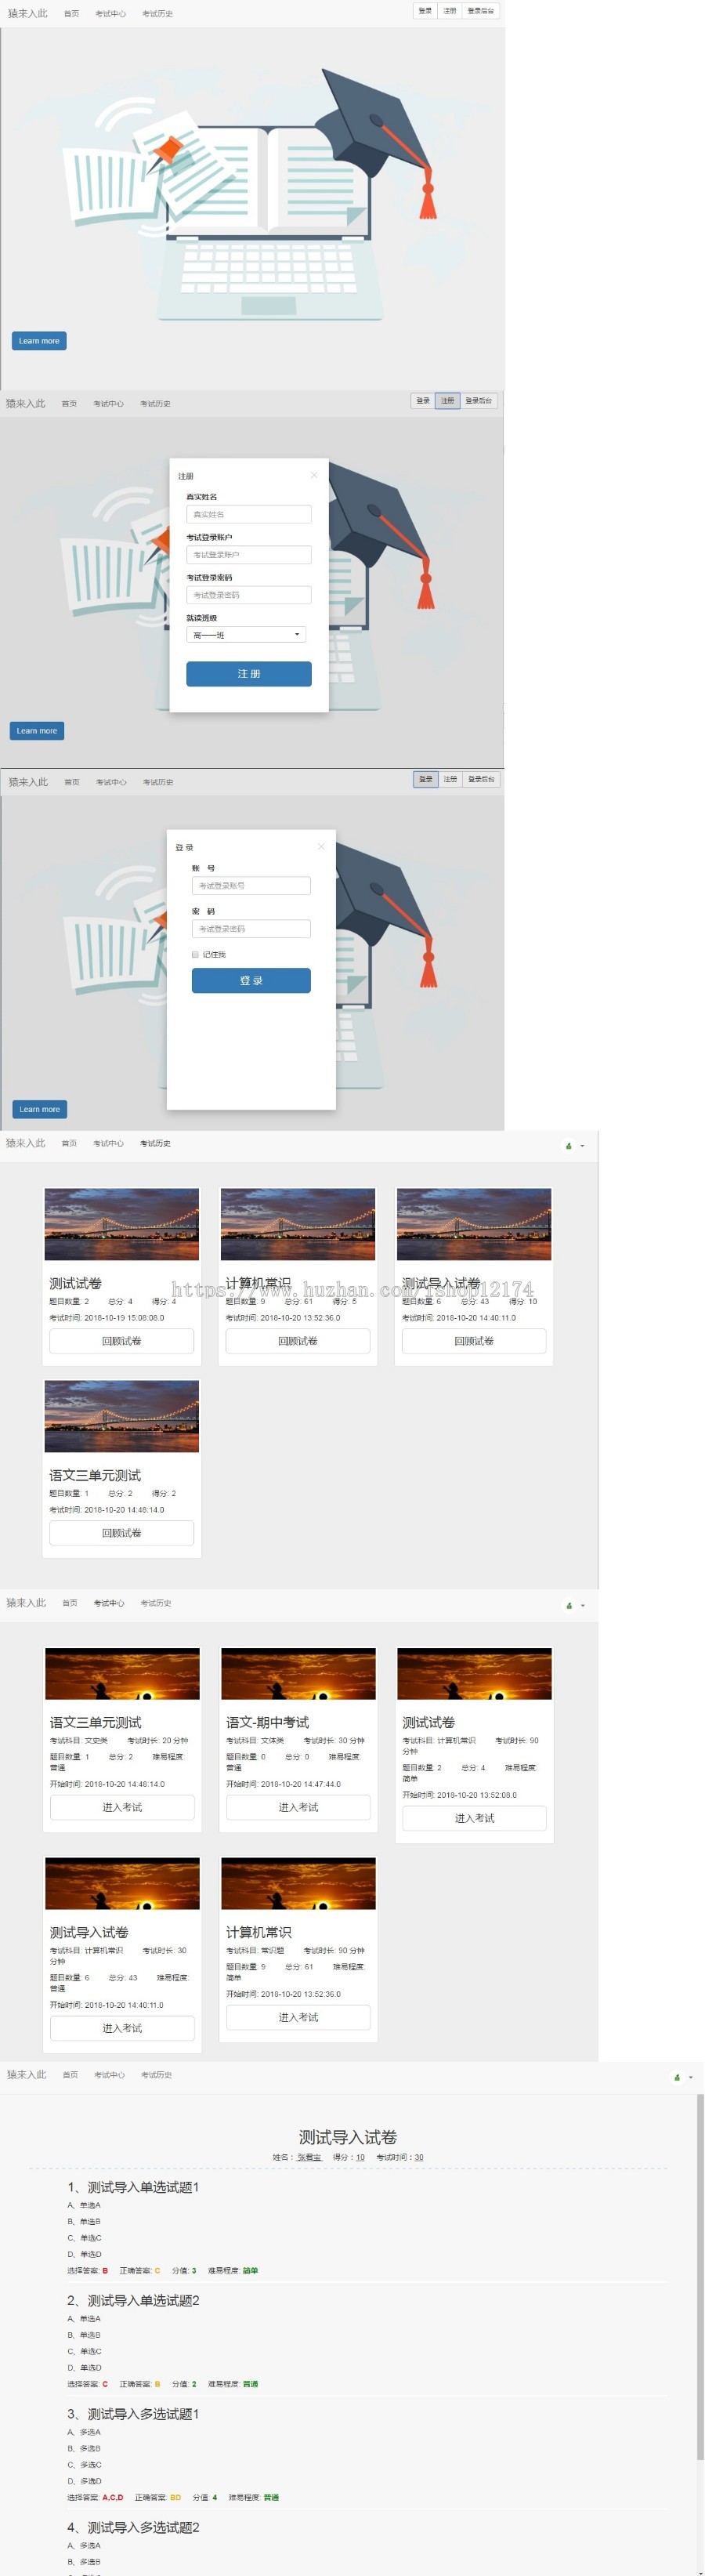Click option 'B、单选B' under question 1

click(84, 2221)
